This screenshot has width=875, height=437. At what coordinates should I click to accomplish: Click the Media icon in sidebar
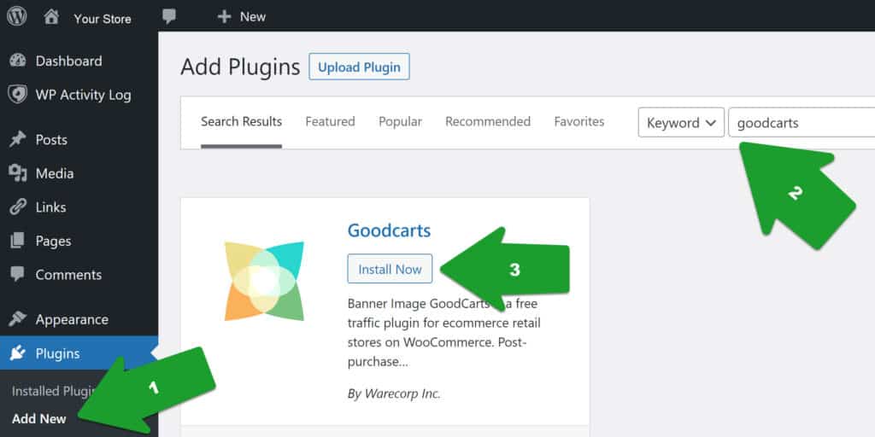click(x=17, y=173)
